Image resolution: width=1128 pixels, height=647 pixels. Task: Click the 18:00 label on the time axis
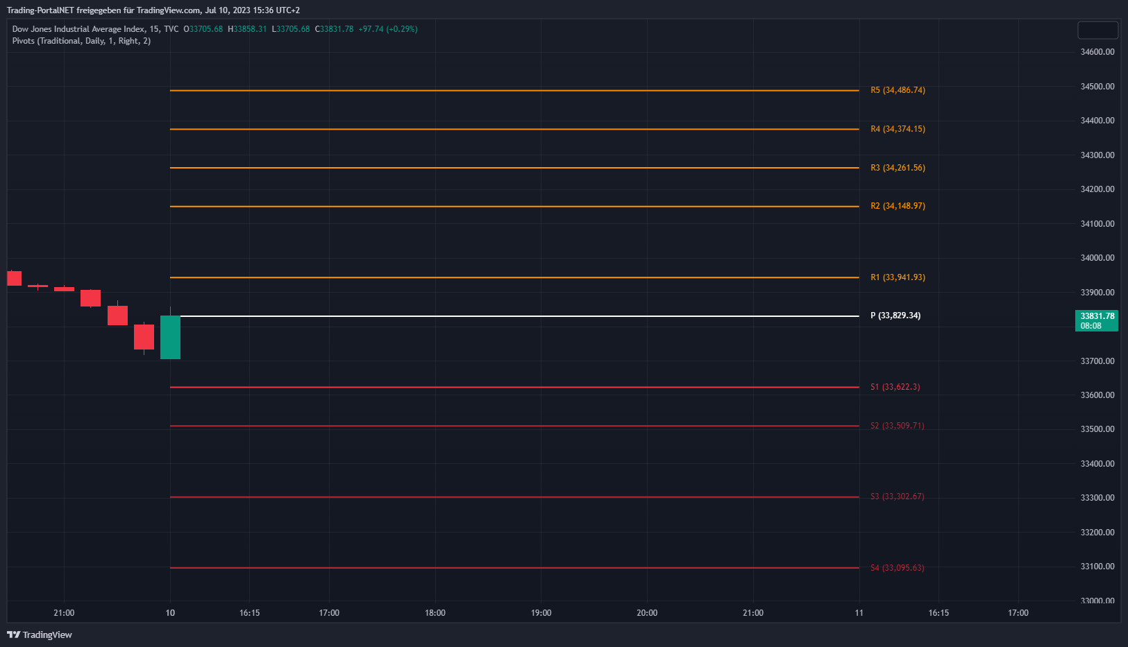[x=435, y=613]
